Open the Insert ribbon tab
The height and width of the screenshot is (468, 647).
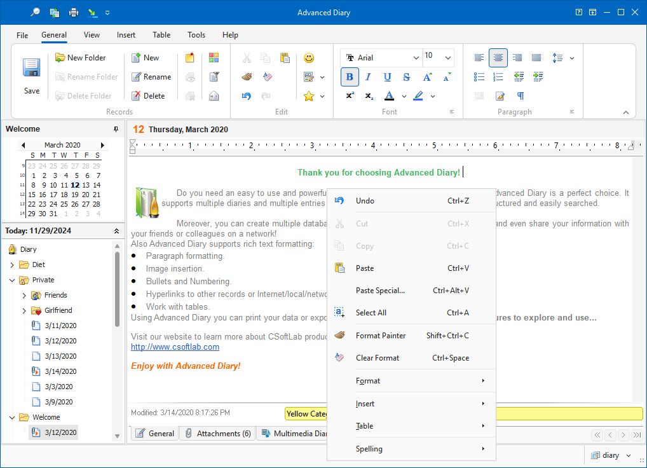pos(126,35)
